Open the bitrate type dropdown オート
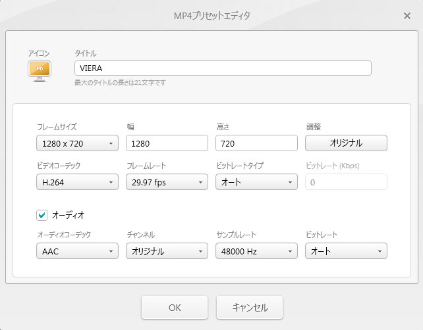This screenshot has height=330, width=423. tap(256, 182)
